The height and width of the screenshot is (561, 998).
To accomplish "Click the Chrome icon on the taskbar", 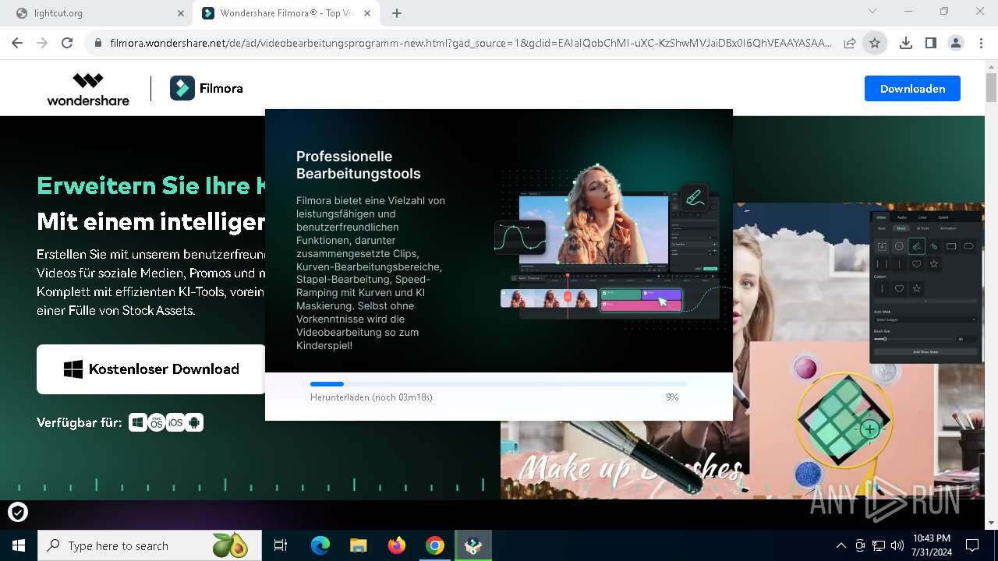I will pos(435,545).
